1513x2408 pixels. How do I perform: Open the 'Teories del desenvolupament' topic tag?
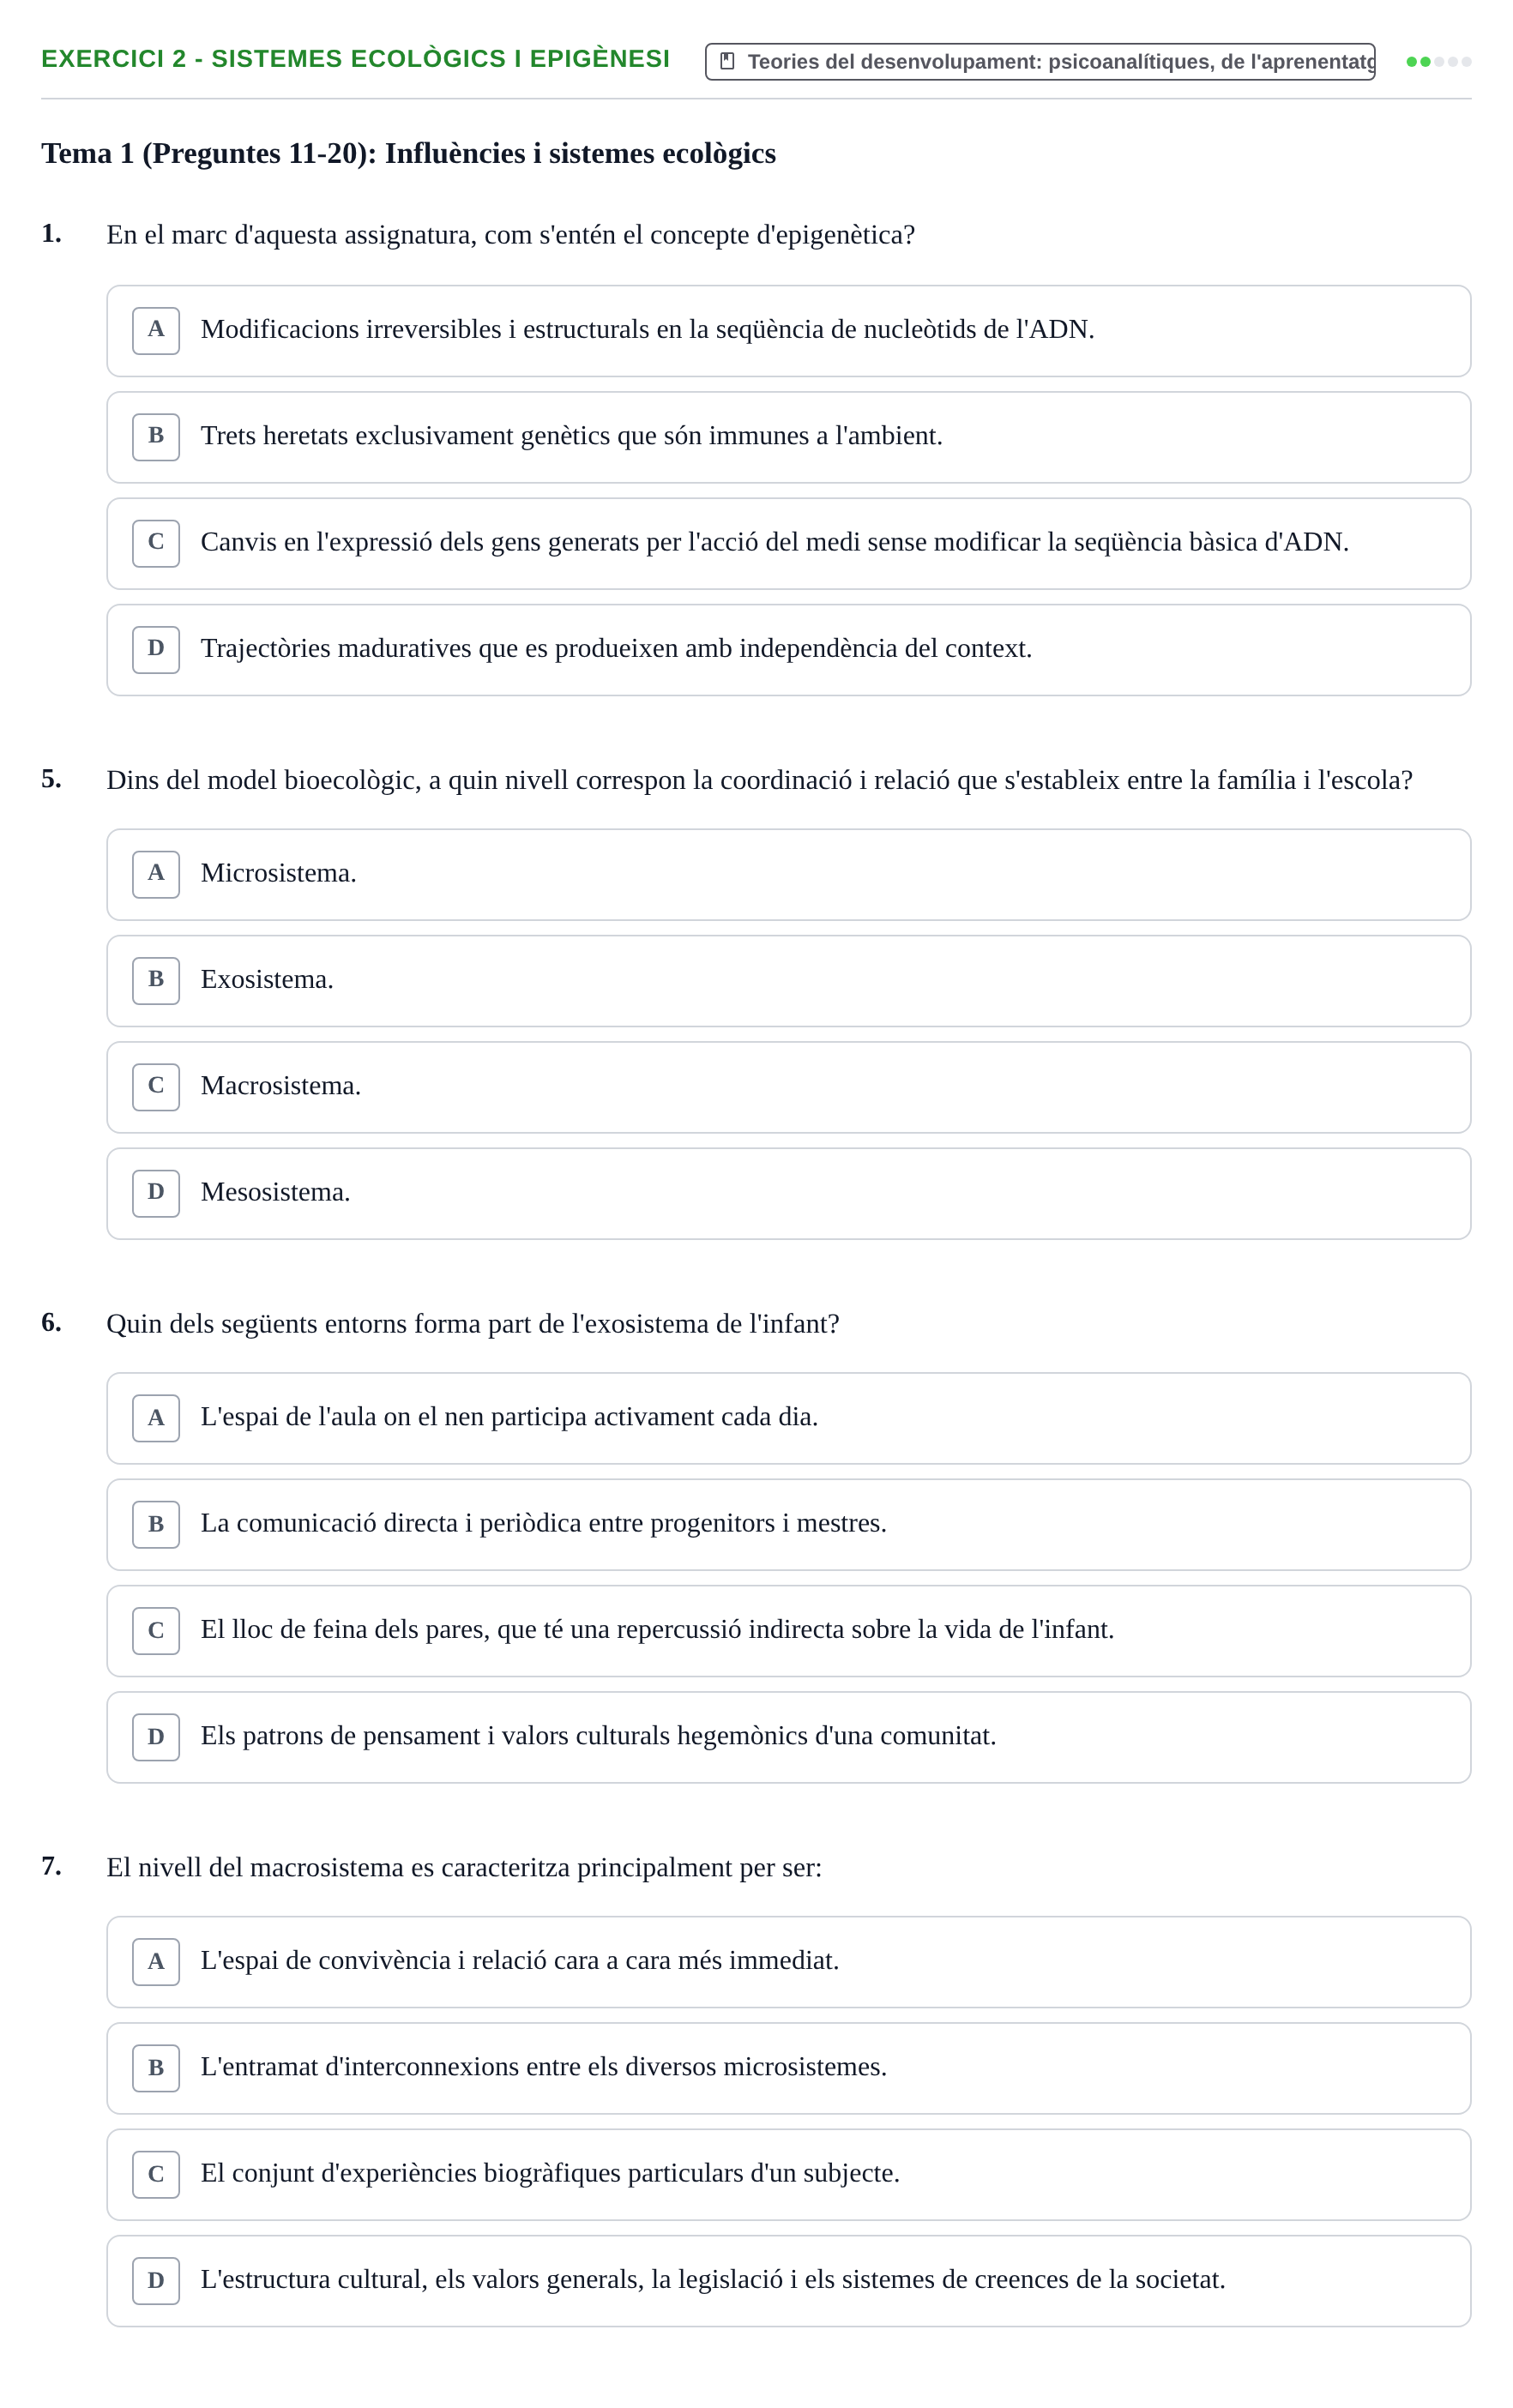point(1040,62)
